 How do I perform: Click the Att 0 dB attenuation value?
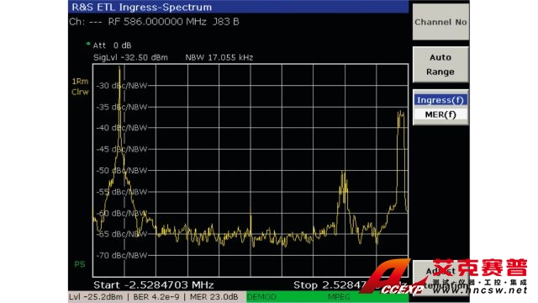112,45
